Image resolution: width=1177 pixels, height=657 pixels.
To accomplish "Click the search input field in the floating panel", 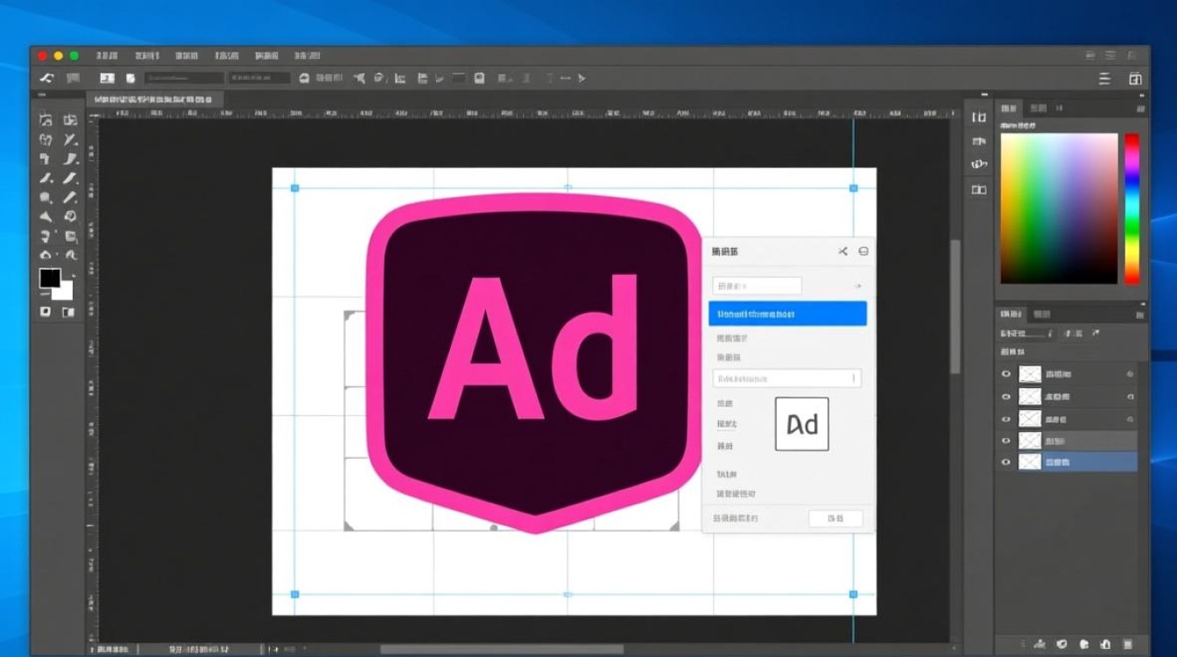I will [756, 286].
